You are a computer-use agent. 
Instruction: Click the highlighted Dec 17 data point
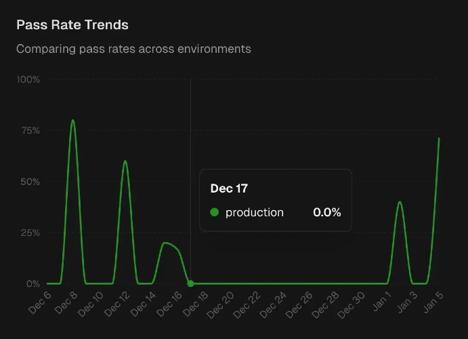pos(190,283)
